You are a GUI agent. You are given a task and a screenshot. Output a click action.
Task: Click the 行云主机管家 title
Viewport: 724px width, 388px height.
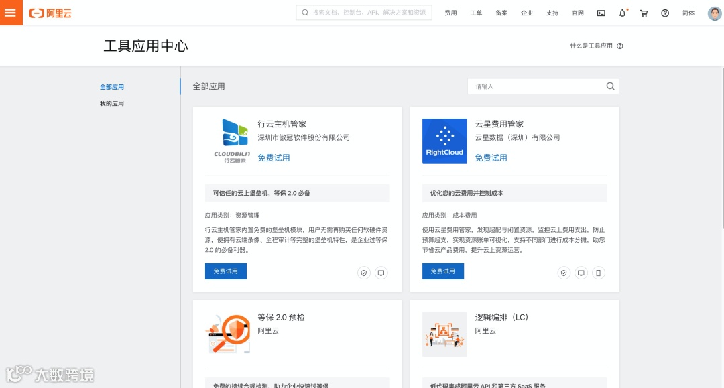pos(282,124)
